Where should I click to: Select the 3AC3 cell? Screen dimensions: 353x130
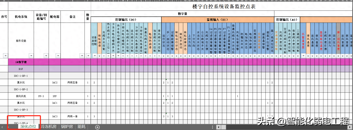pyautogui.click(x=55, y=116)
